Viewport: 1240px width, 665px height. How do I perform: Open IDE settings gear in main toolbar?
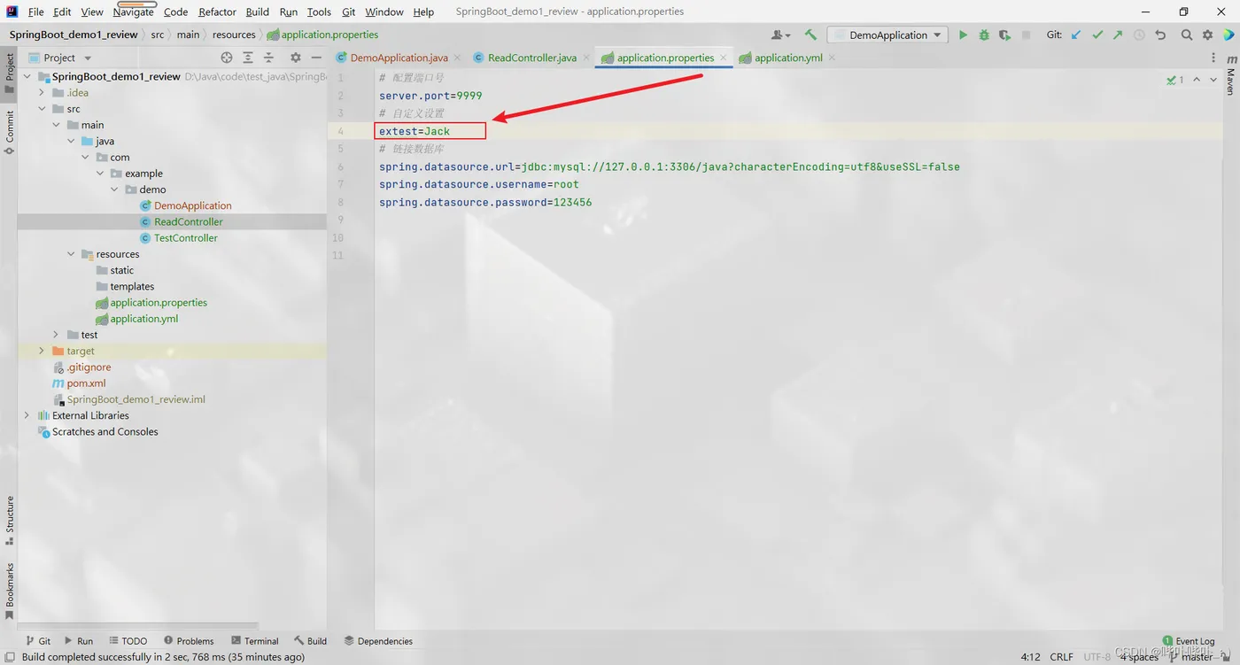(1207, 35)
